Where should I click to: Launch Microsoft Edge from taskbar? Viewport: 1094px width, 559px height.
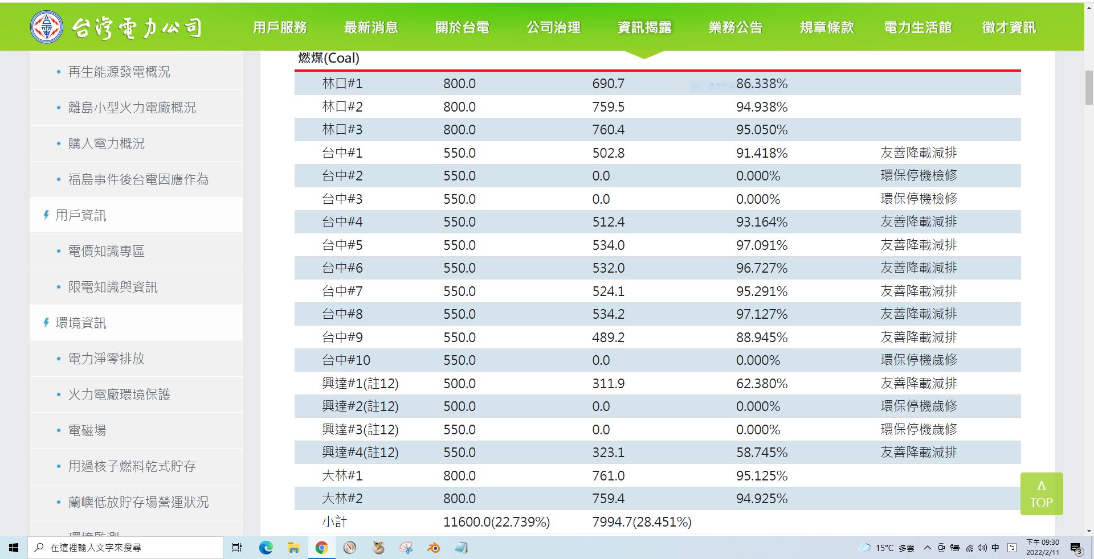266,548
